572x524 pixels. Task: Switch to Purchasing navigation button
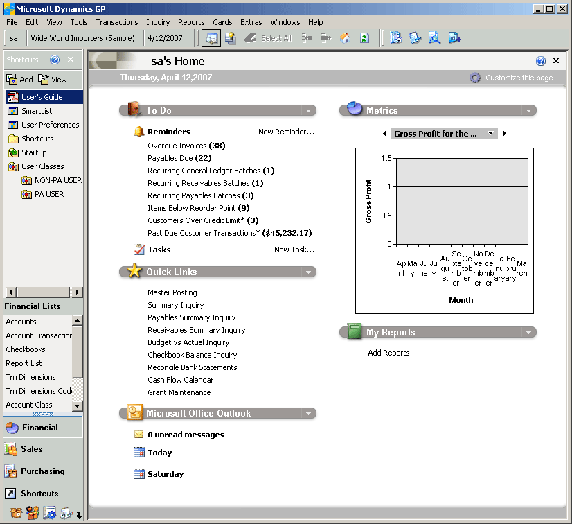[x=43, y=471]
